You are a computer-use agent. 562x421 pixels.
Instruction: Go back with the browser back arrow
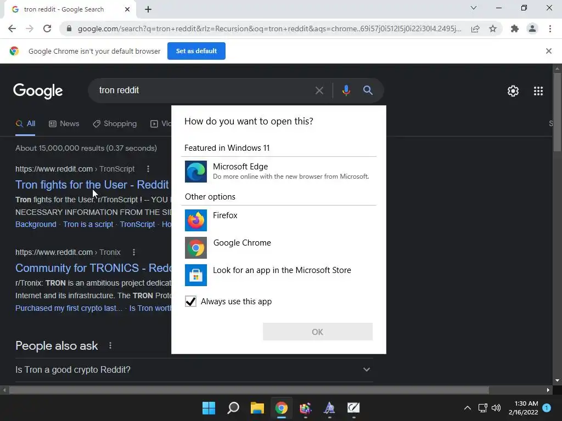[x=12, y=29]
